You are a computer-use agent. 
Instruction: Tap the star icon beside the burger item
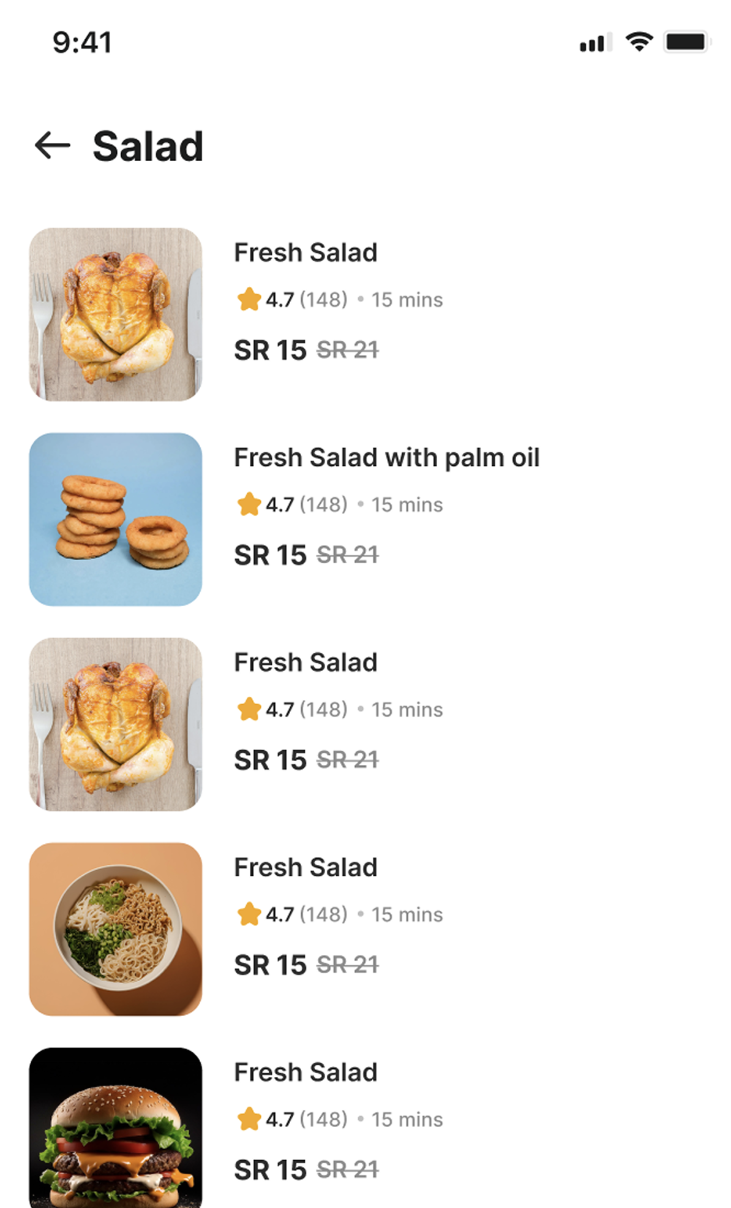point(249,1119)
